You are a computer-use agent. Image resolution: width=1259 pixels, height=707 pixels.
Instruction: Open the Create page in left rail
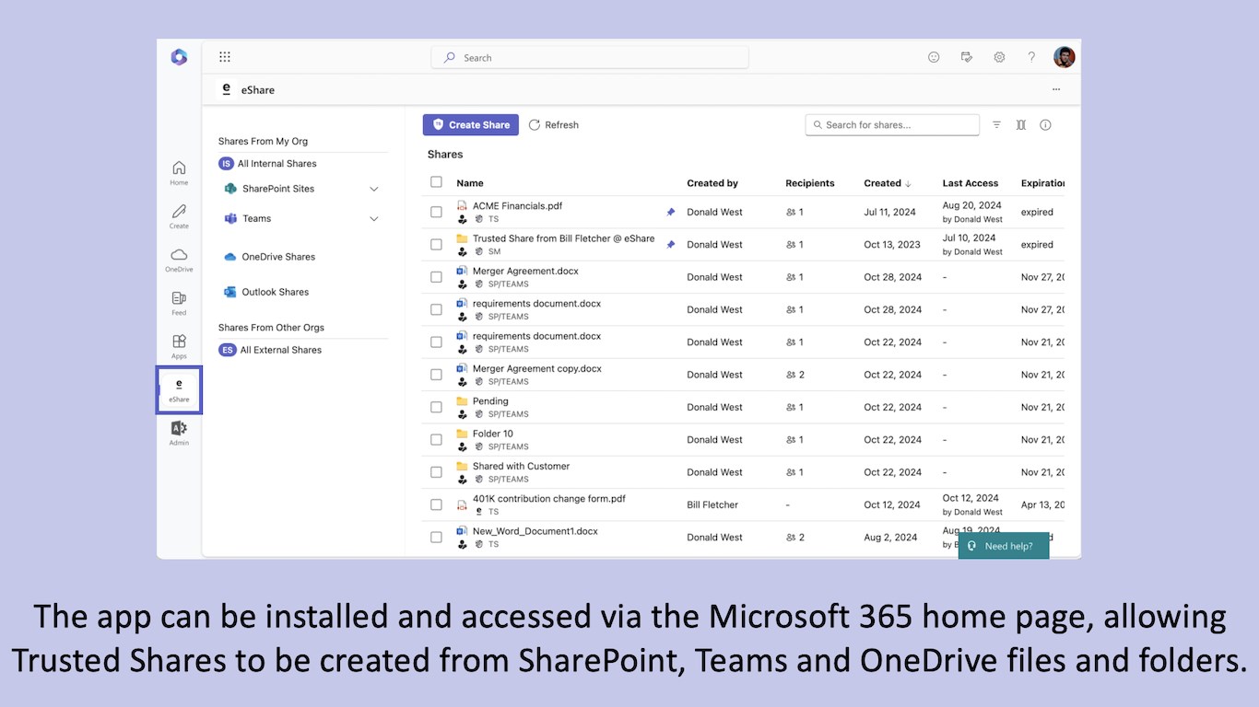179,216
